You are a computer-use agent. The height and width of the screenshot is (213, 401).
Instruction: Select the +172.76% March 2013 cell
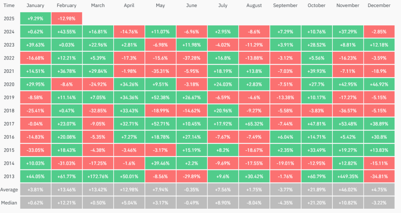98,177
